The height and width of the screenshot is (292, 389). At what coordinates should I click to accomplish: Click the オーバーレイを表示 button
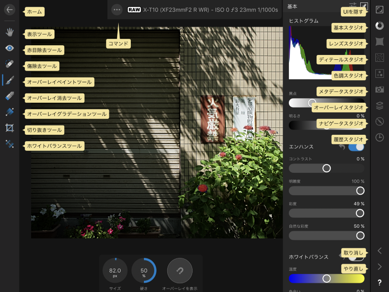click(180, 271)
